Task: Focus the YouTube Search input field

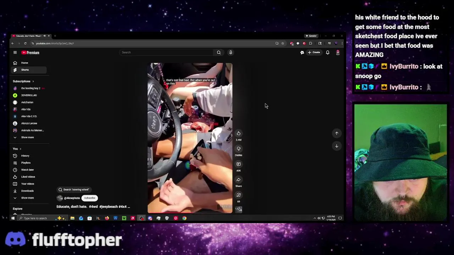Action: point(167,52)
